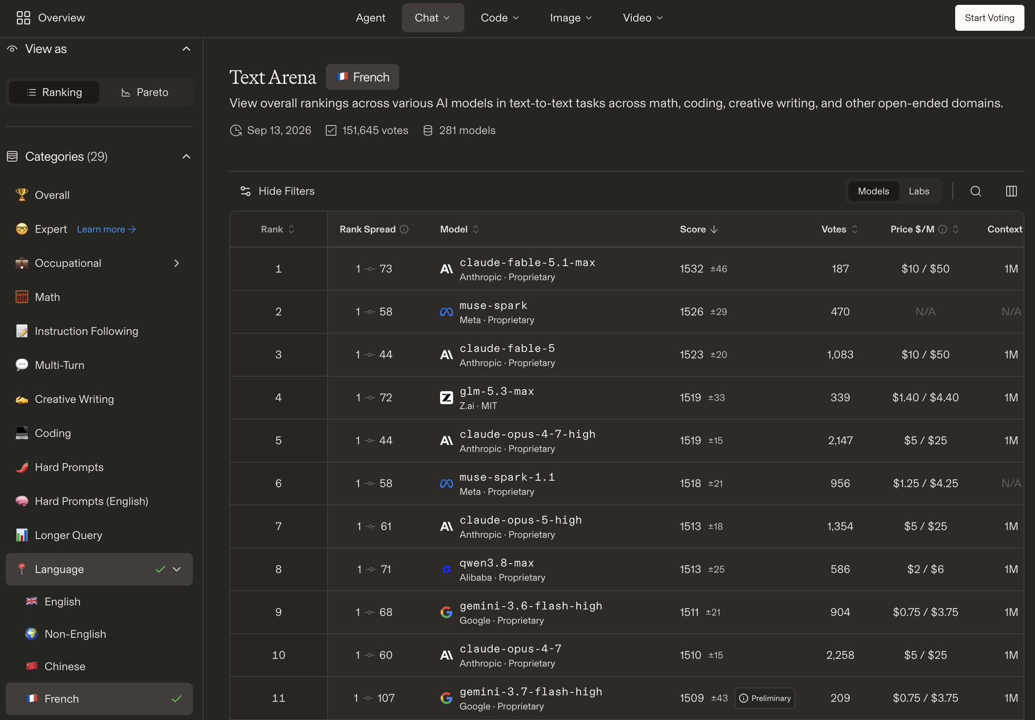Click the Google logo beside gemini-3.6-flash-high
The width and height of the screenshot is (1035, 720).
click(446, 612)
